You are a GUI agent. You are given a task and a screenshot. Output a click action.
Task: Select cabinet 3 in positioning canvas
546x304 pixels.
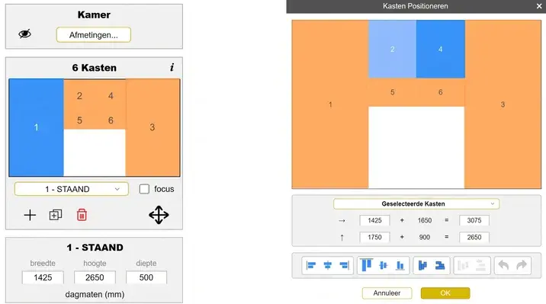point(503,104)
